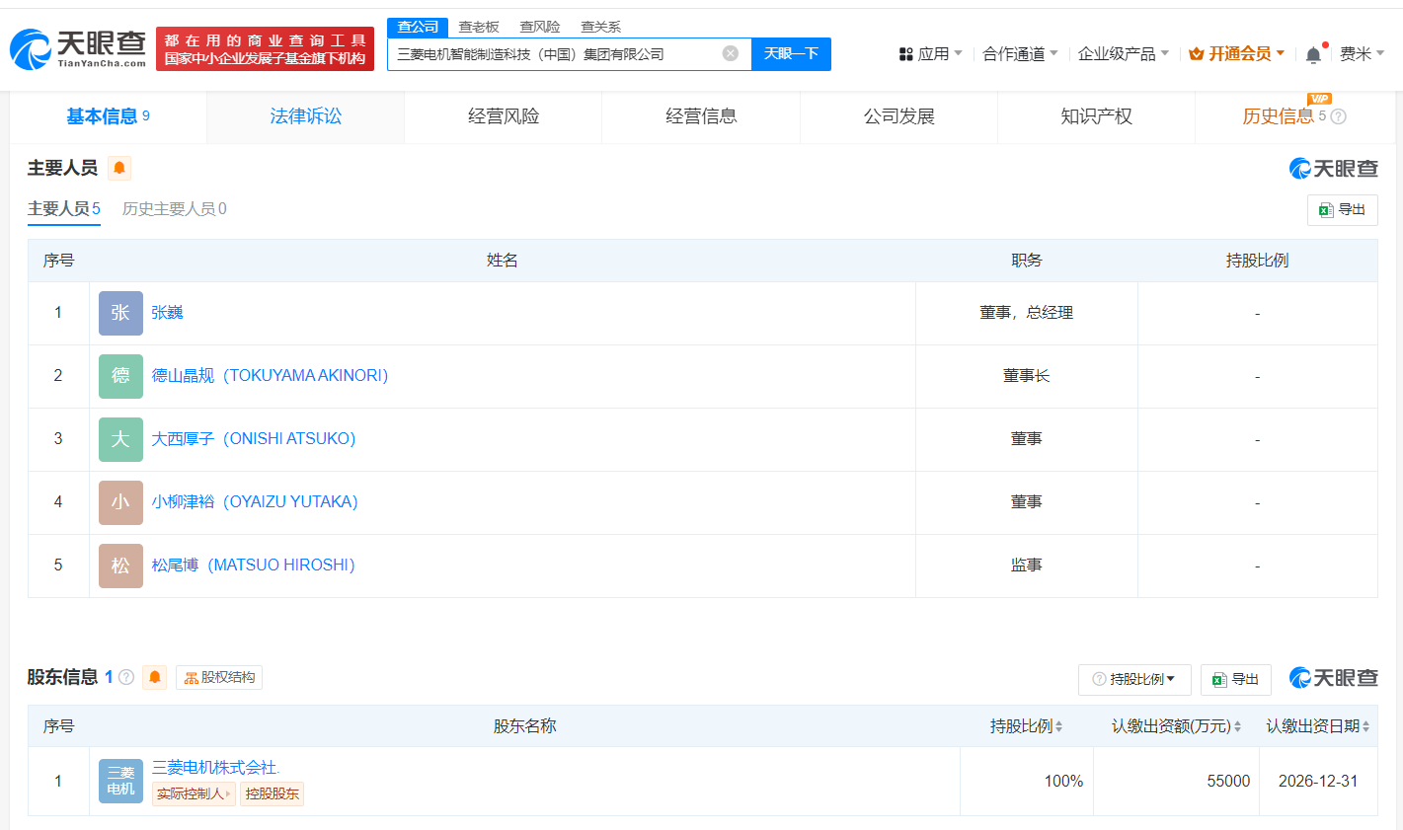Click the 三菱电机 shareholder logo thumbnail
This screenshot has height=830, width=1403.
(120, 781)
